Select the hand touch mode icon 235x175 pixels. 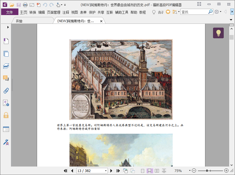pyautogui.click(x=58, y=5)
